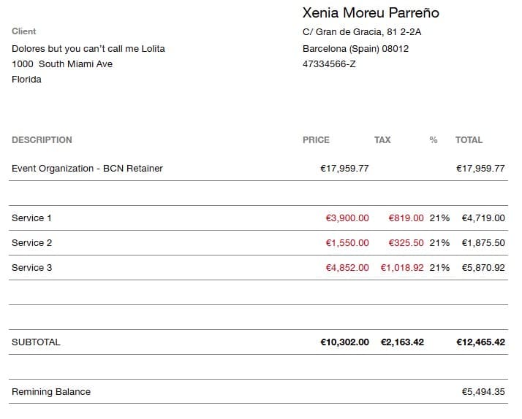
Task: Click the Xenia Moreu Parreño heading
Action: pos(371,13)
